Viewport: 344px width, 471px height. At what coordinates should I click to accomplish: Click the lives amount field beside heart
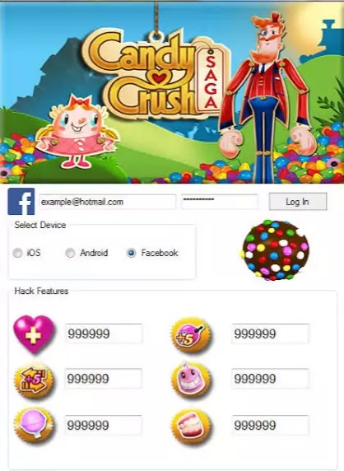click(x=104, y=333)
